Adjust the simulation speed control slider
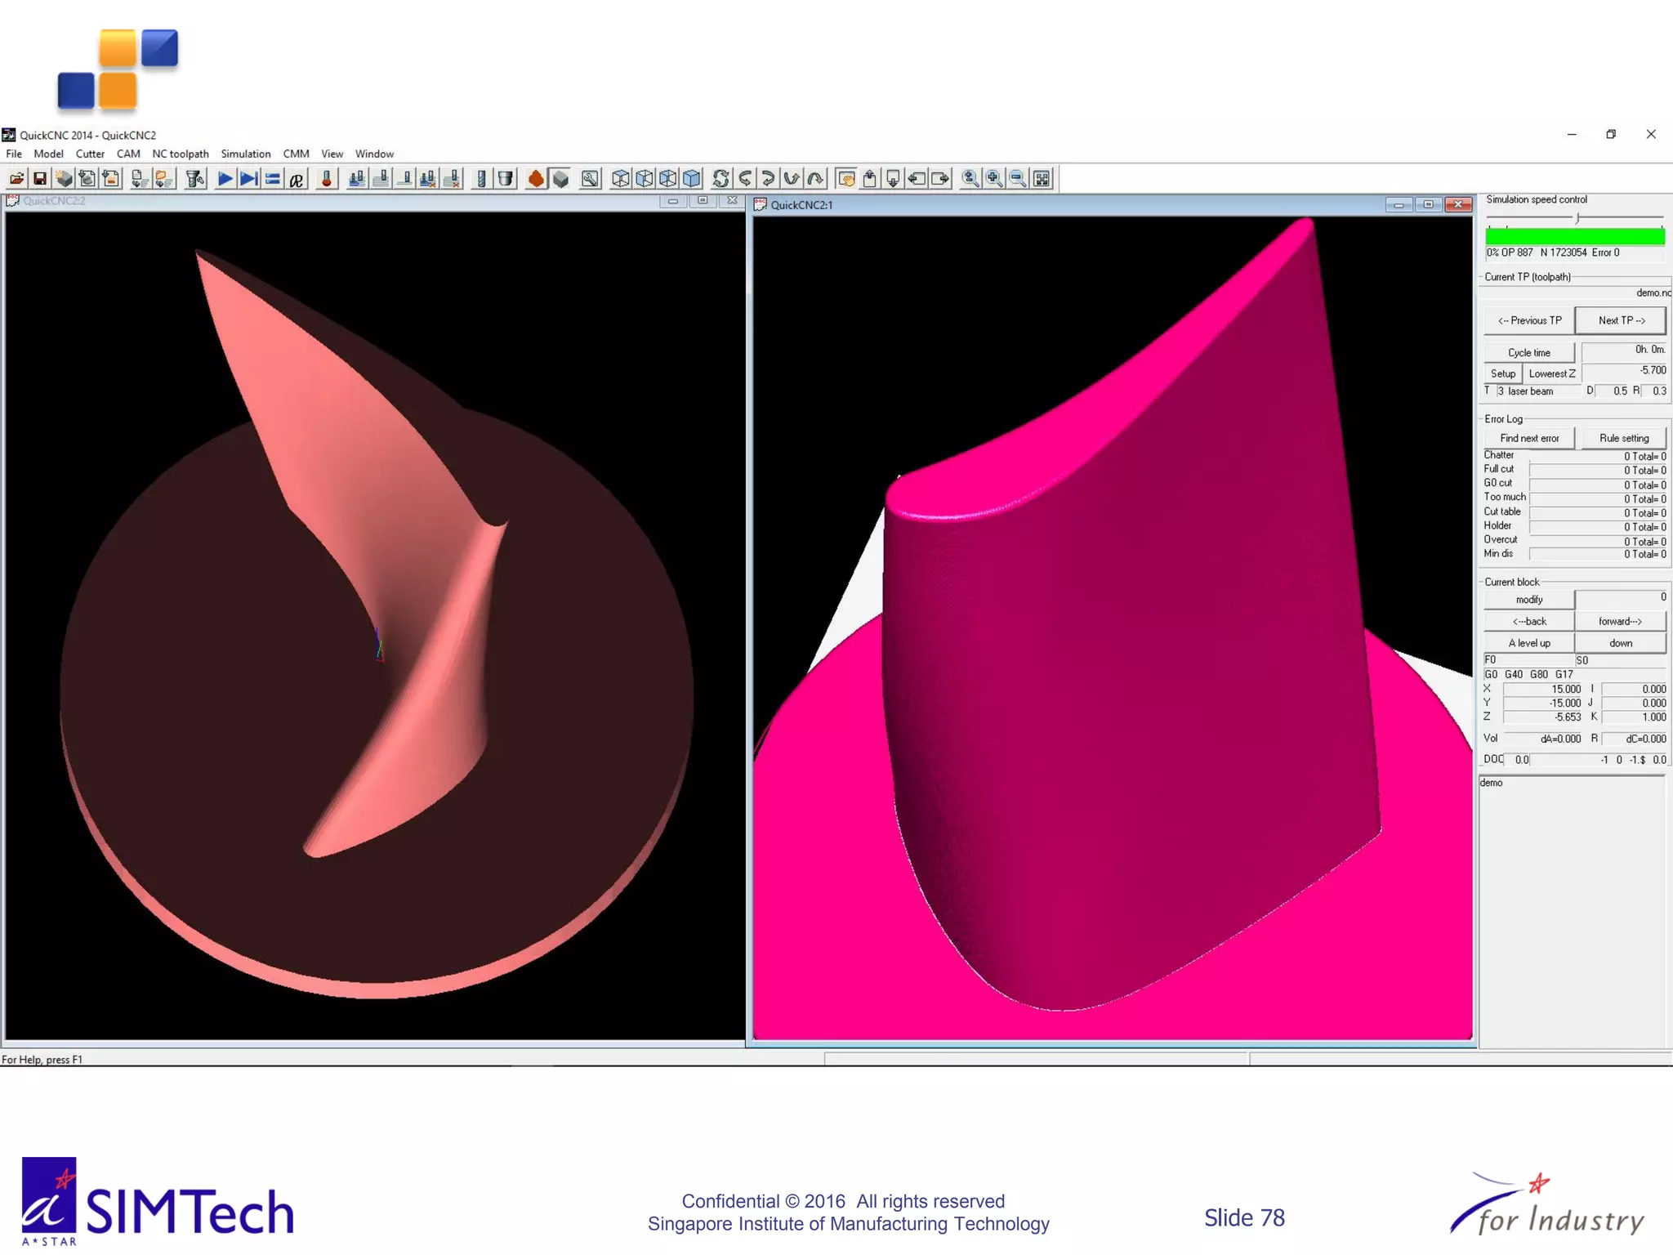 point(1577,218)
